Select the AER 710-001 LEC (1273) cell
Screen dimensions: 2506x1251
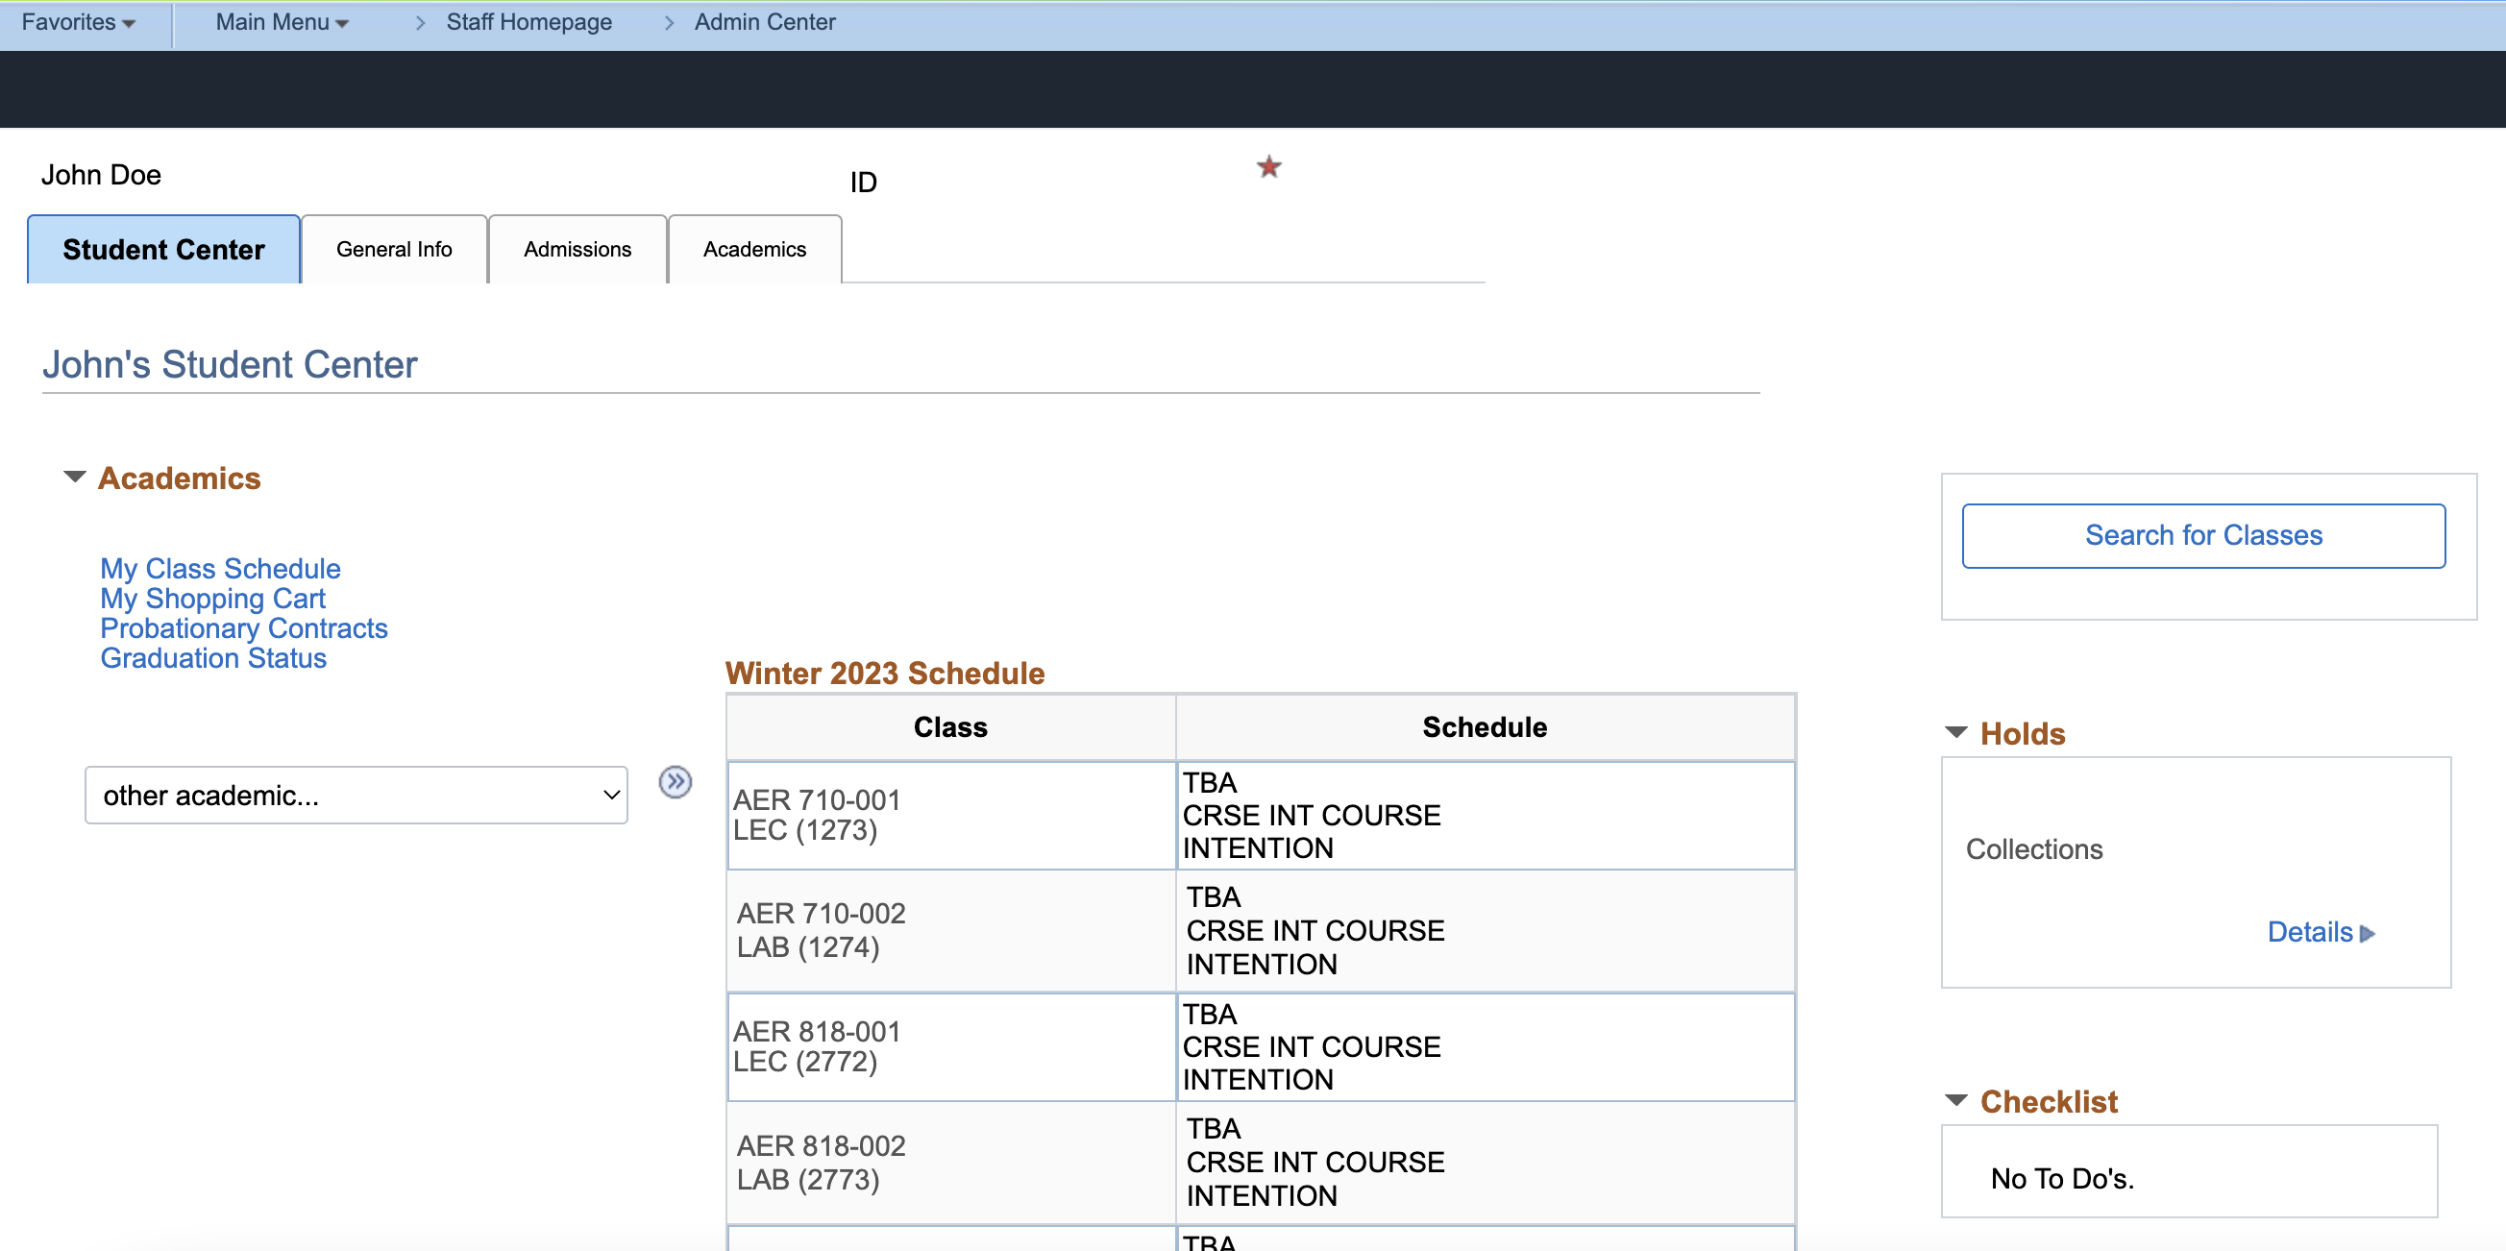(951, 815)
